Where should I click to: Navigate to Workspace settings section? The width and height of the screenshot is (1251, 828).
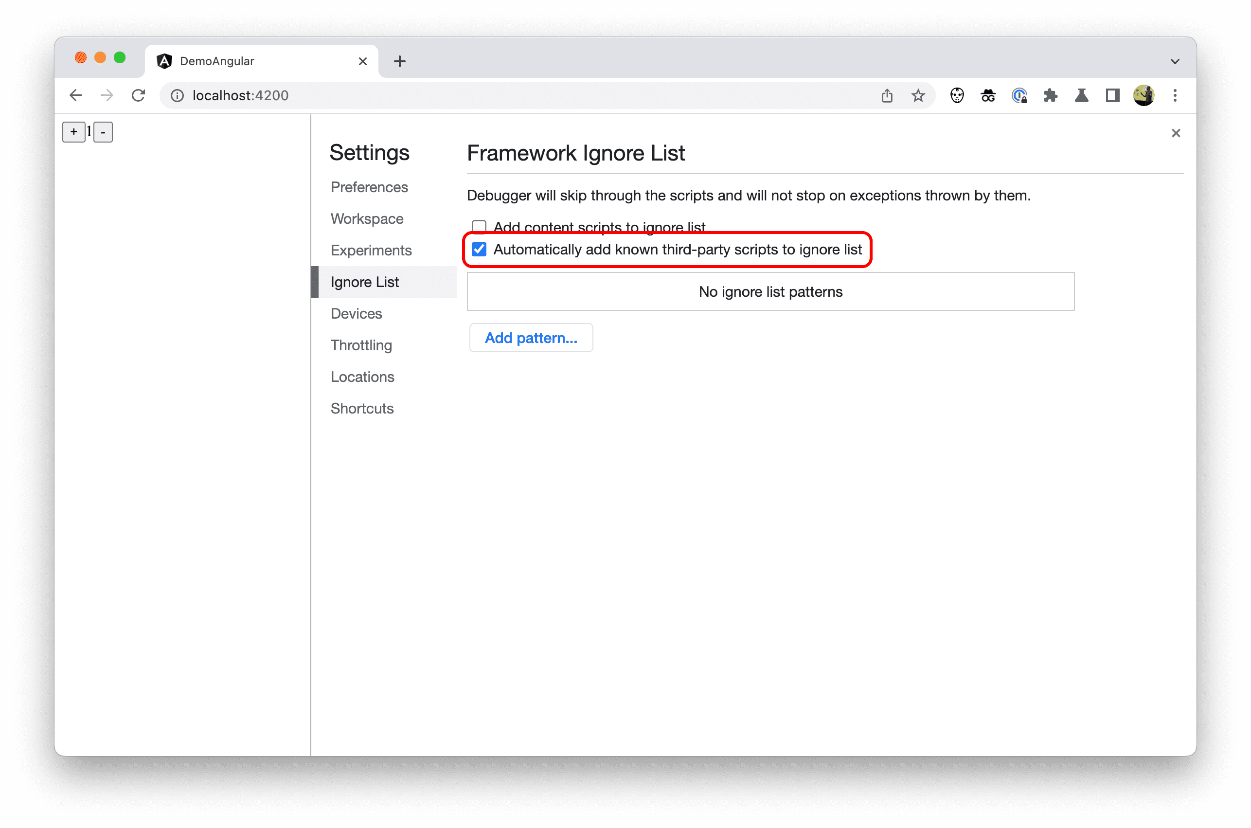[x=368, y=217]
